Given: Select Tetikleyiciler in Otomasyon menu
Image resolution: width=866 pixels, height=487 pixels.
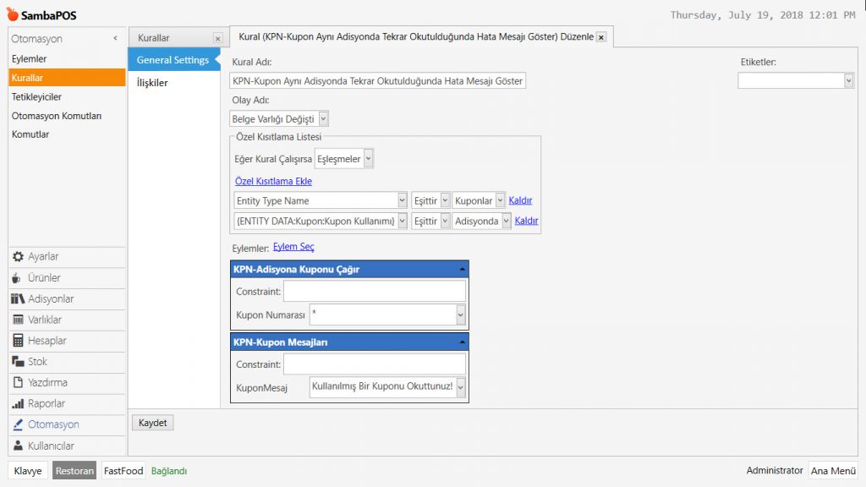Looking at the screenshot, I should 36,96.
